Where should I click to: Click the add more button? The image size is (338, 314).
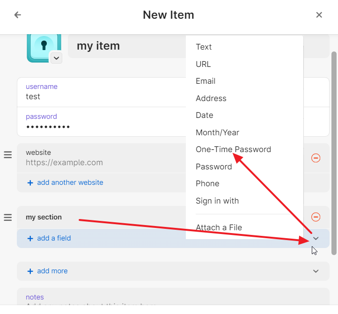point(52,271)
